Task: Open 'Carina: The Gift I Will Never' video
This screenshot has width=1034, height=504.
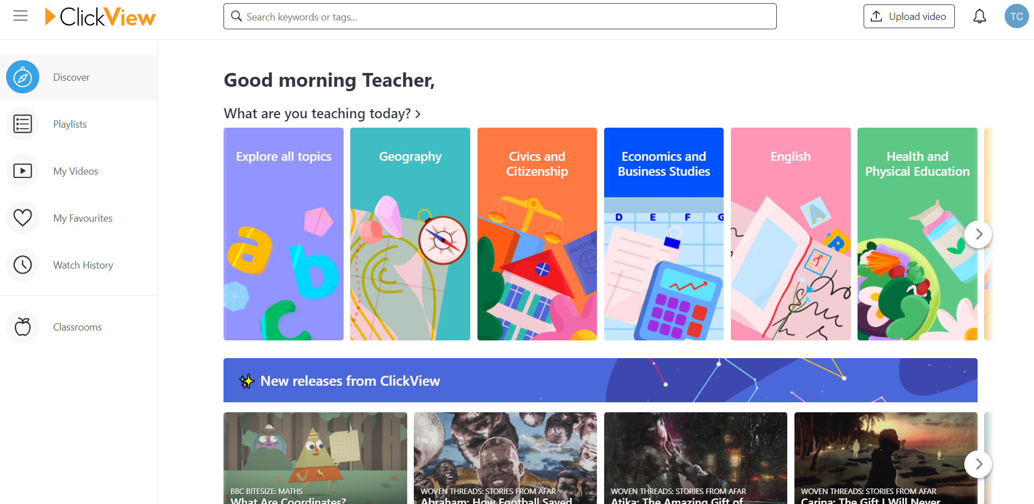Action: click(886, 458)
